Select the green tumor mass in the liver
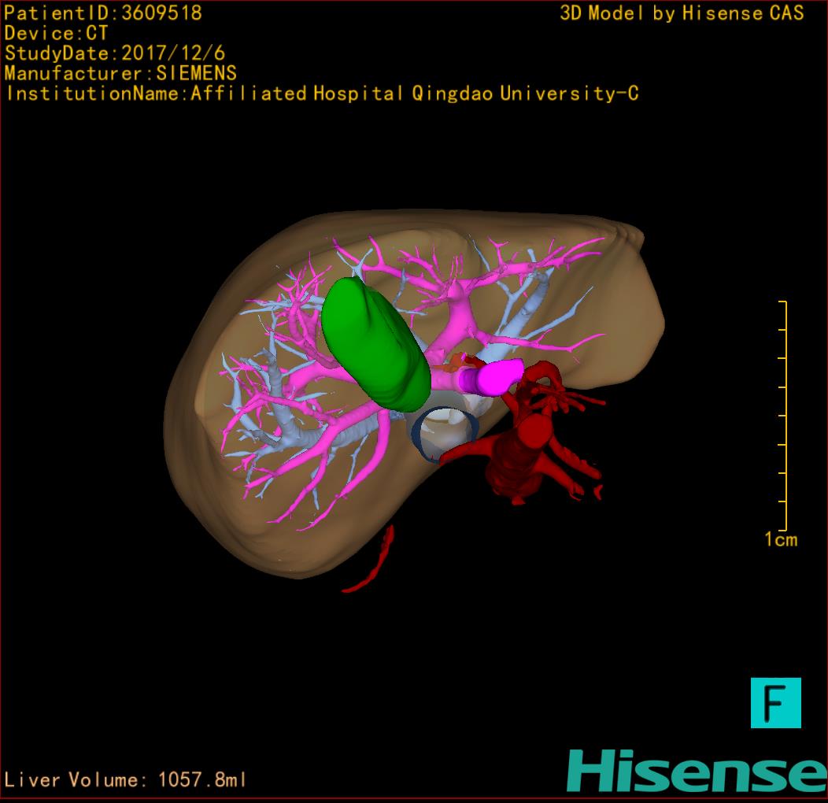Screen dimensions: 828x803 374,344
